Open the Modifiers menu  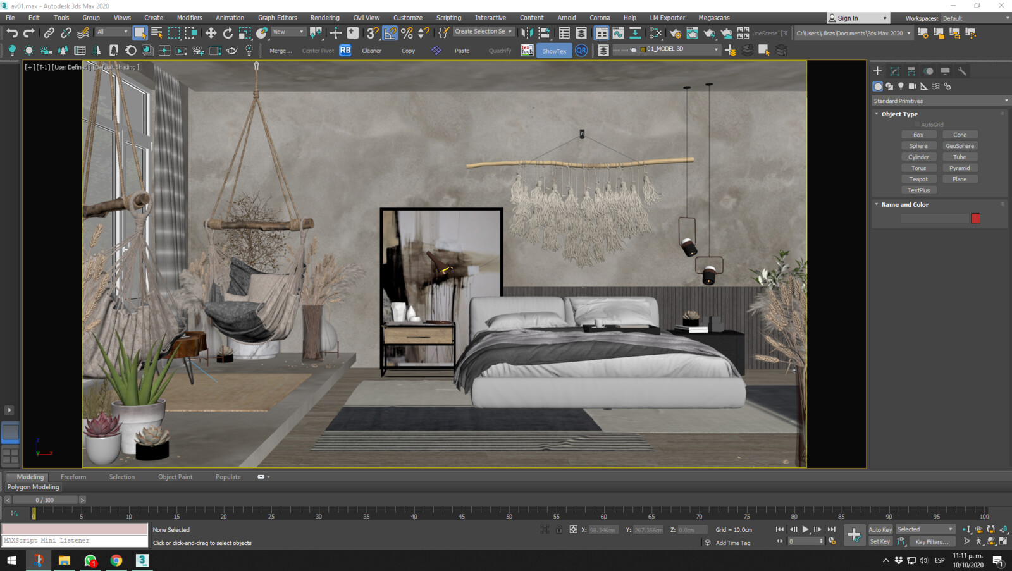[x=189, y=18]
